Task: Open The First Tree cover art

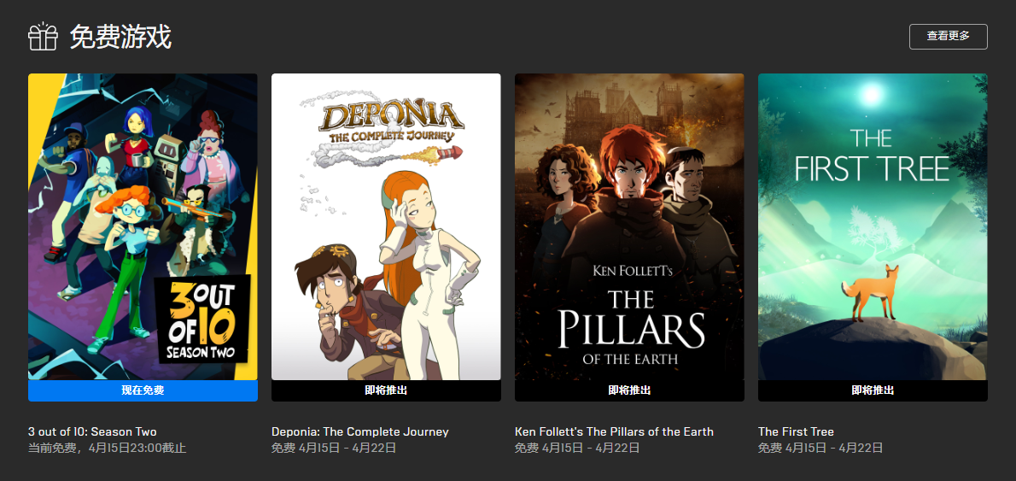Action: (x=873, y=227)
